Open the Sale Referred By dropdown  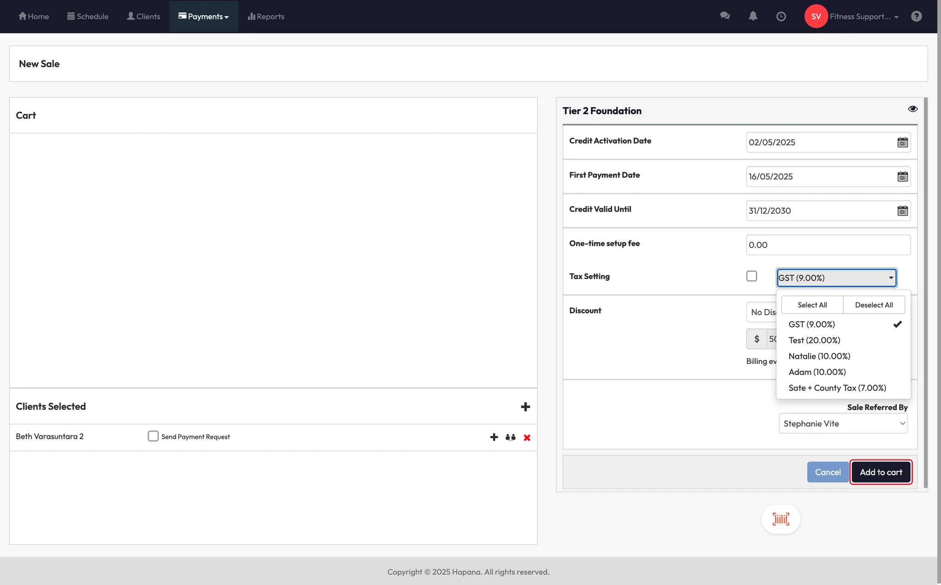point(843,424)
